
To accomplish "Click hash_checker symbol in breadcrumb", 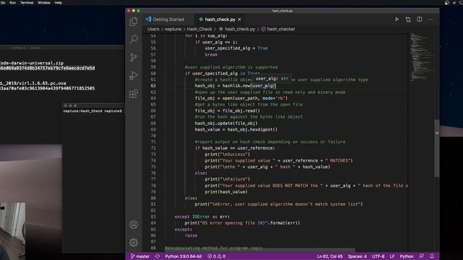I will click(x=281, y=29).
